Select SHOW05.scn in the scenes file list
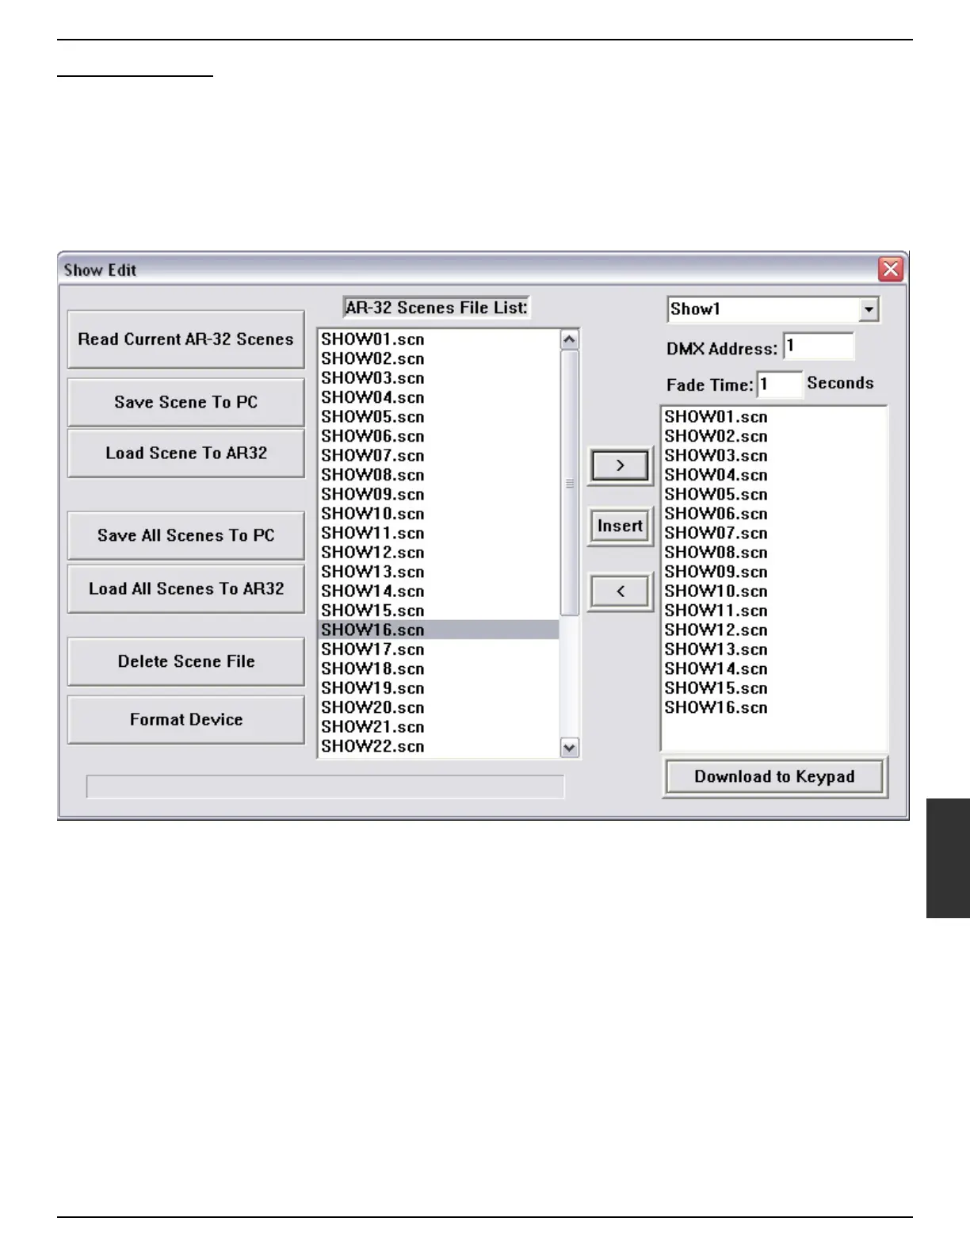This screenshot has width=970, height=1256. (372, 417)
